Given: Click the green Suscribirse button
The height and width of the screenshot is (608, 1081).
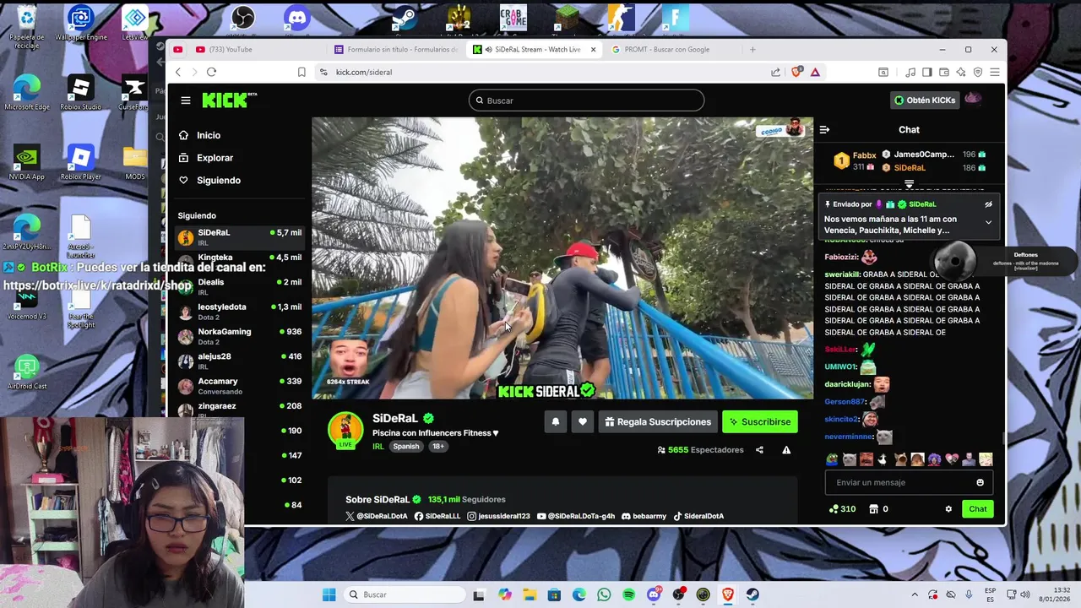Looking at the screenshot, I should point(760,421).
